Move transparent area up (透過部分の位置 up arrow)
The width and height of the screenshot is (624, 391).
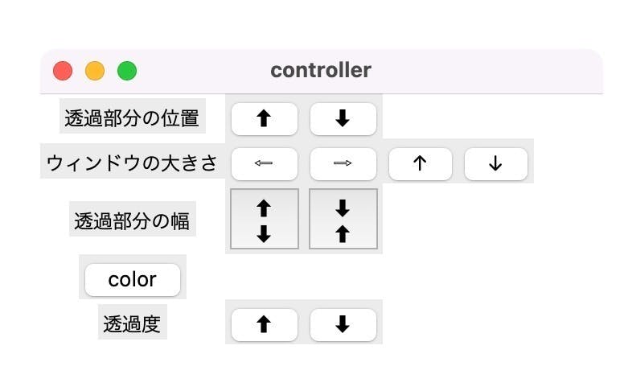click(265, 118)
